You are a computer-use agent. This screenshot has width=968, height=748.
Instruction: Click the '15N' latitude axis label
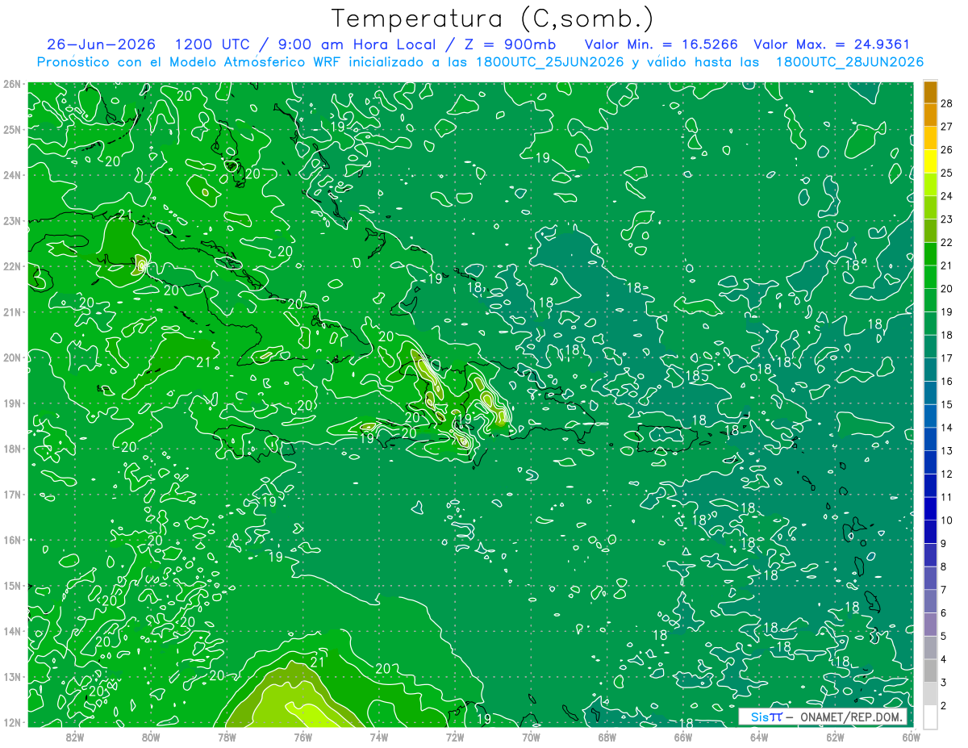[11, 585]
